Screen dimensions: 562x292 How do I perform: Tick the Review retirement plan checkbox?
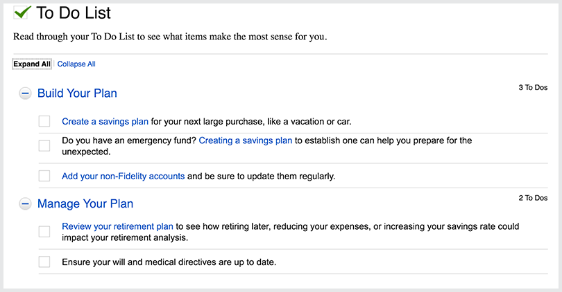point(44,232)
